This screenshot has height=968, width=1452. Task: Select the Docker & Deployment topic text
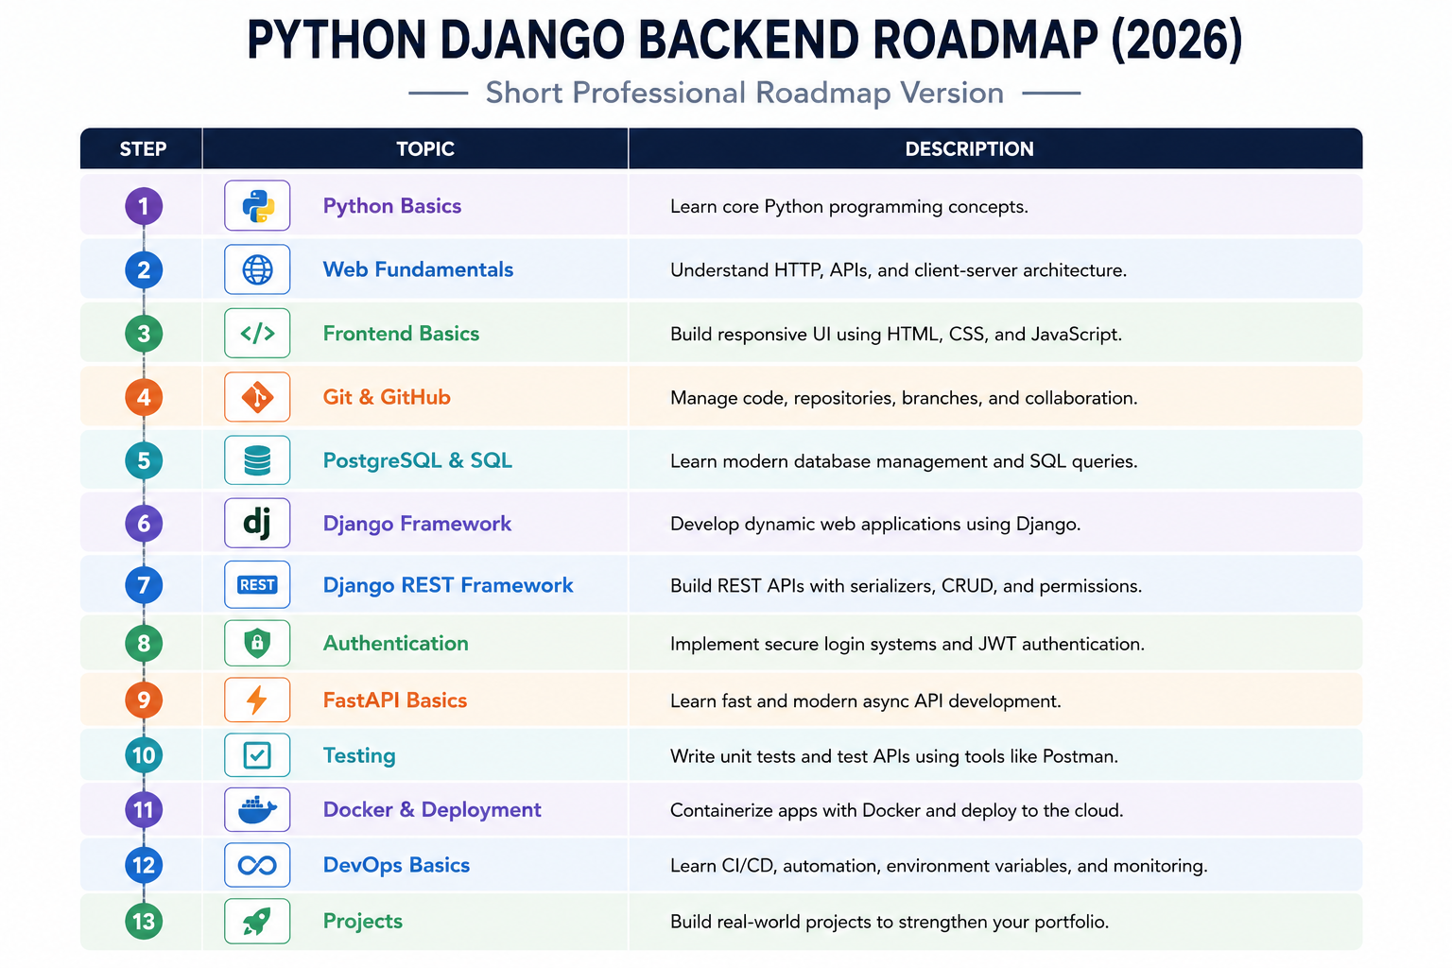pyautogui.click(x=432, y=810)
